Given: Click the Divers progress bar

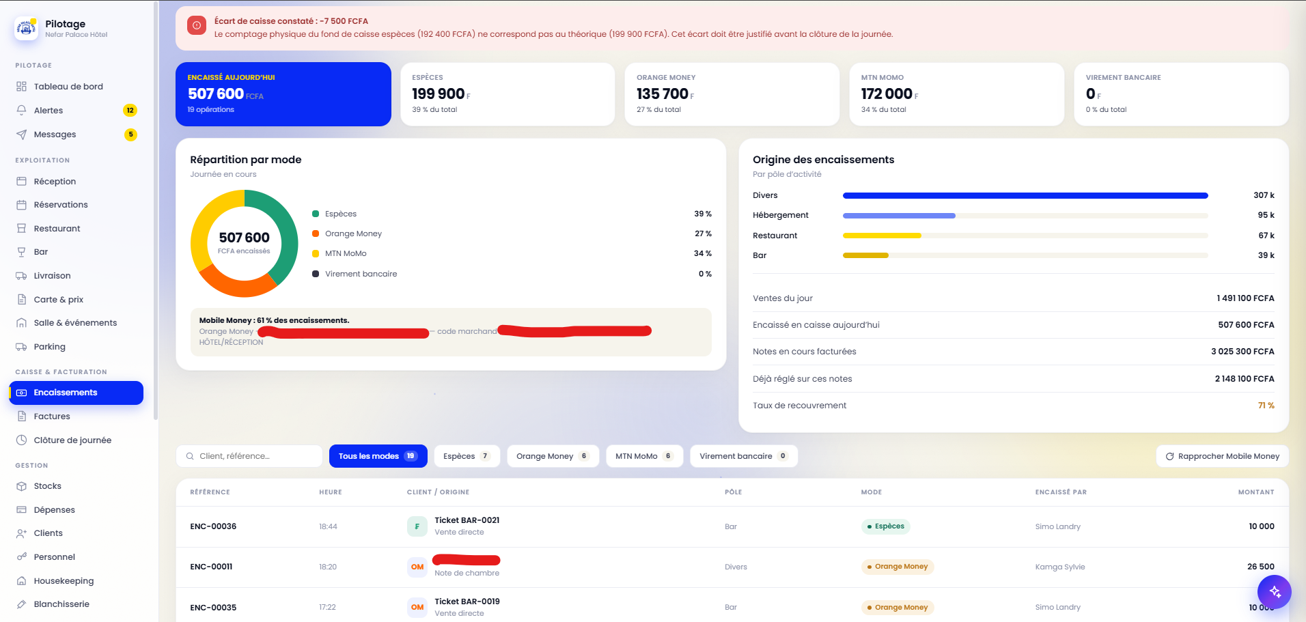Looking at the screenshot, I should [1025, 196].
